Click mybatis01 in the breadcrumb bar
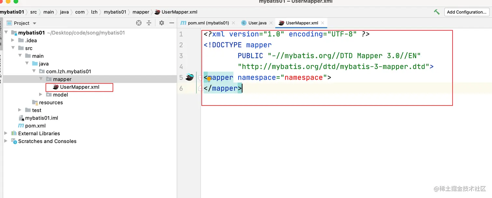Screen dimensions: 492x198 click(12, 12)
